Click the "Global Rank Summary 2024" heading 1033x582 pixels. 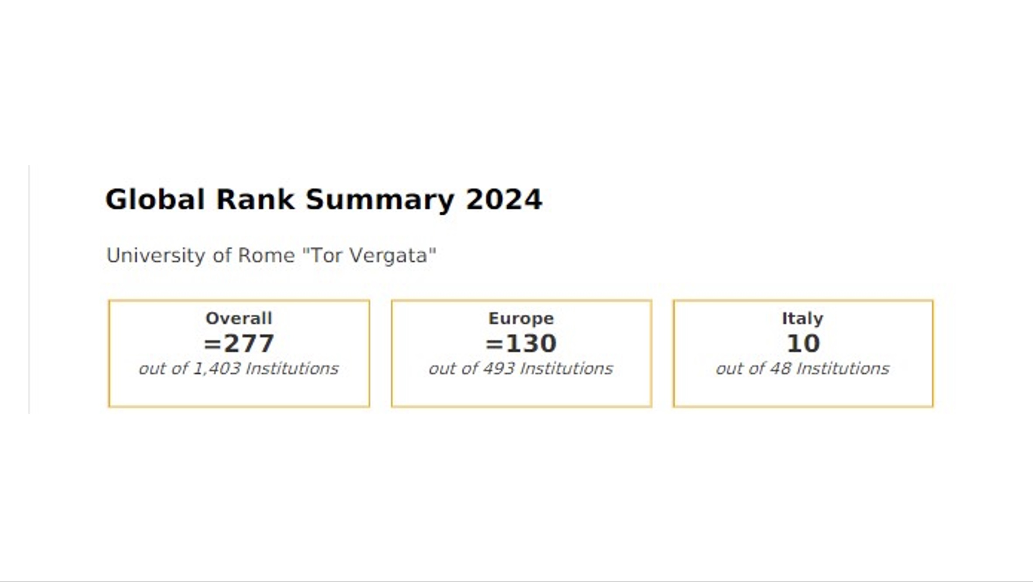(323, 200)
